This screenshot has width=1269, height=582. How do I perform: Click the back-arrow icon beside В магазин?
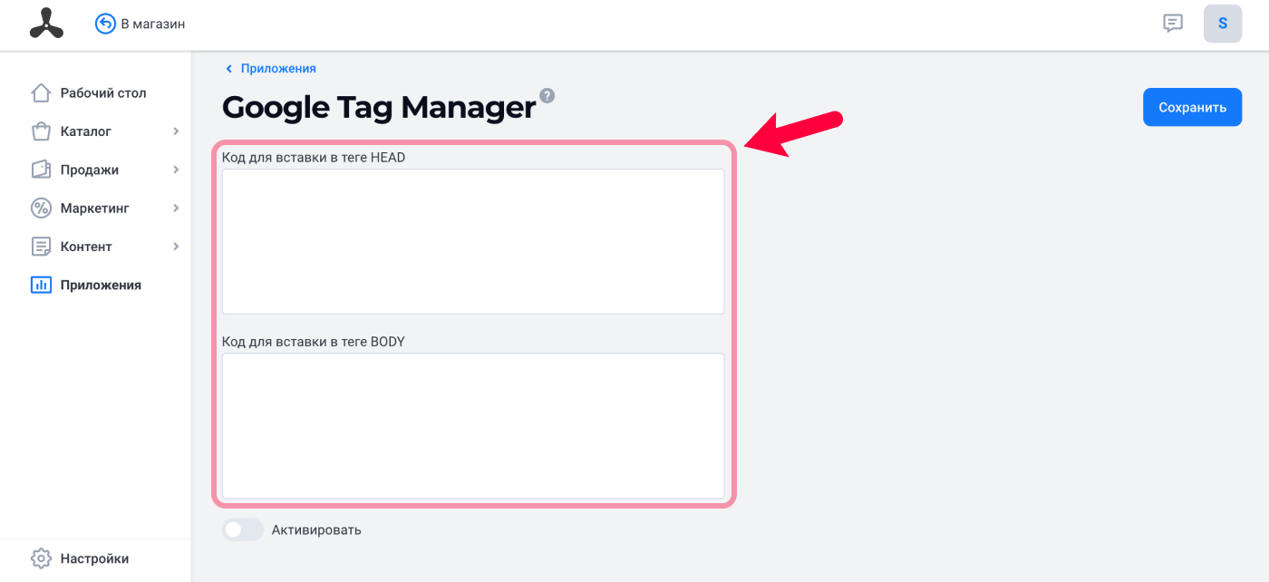click(x=105, y=24)
